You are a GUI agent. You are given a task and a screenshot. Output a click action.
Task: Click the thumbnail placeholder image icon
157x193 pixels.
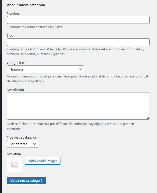click(x=14, y=165)
